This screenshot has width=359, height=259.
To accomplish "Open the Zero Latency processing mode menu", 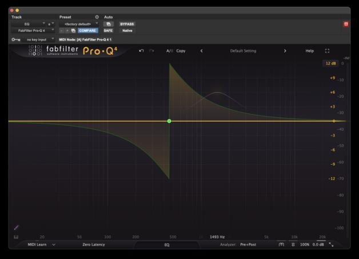I will coord(94,245).
